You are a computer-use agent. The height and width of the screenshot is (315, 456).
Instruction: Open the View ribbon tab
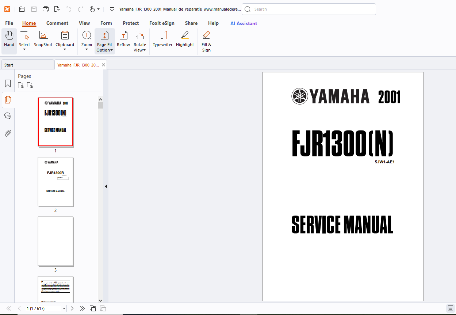(x=84, y=23)
